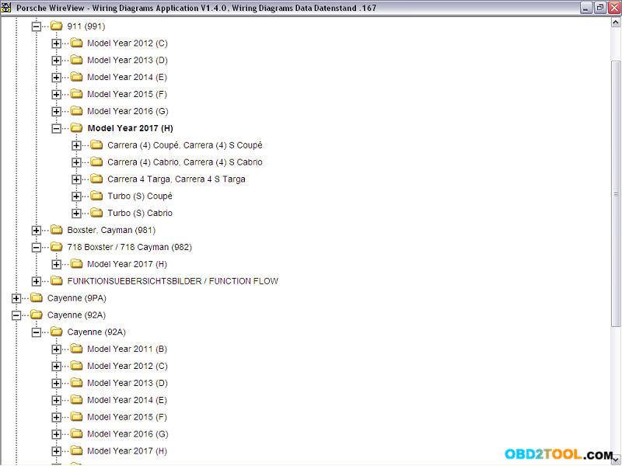This screenshot has width=622, height=466.
Task: Expand 911 Model Year 2016 (G) node
Action: point(56,112)
